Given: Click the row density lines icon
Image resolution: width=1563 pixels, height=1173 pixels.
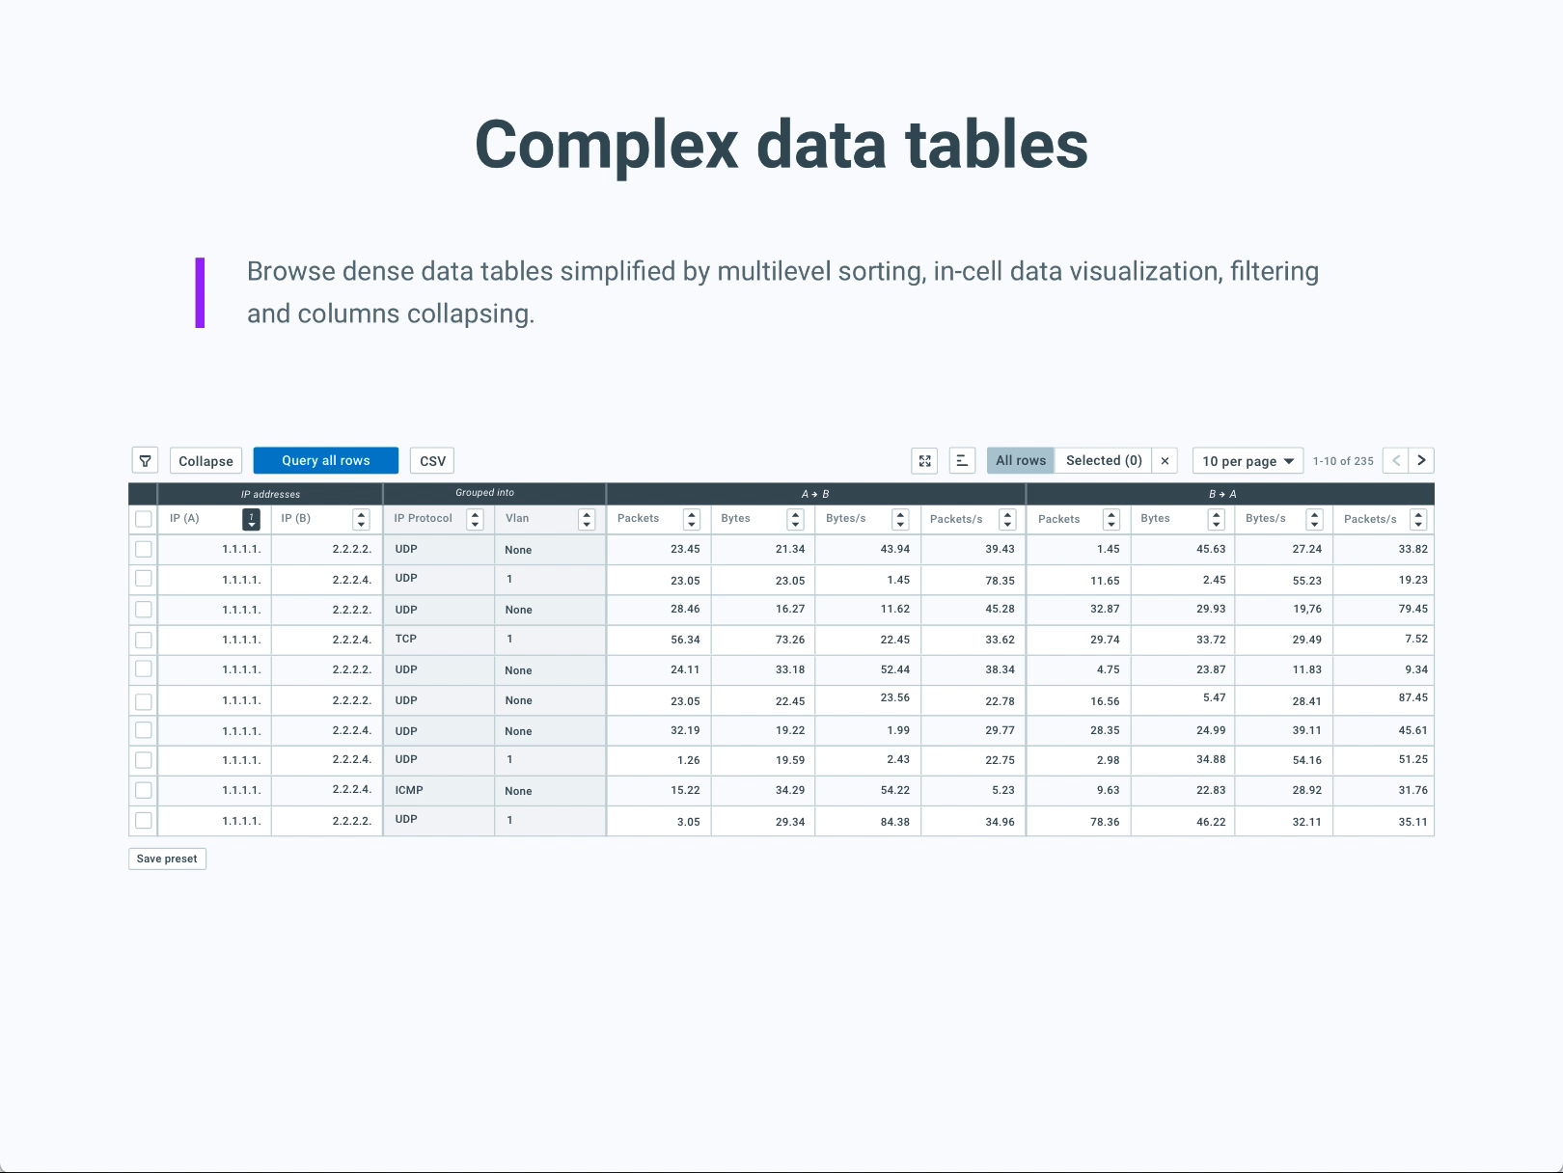Looking at the screenshot, I should click(x=962, y=461).
